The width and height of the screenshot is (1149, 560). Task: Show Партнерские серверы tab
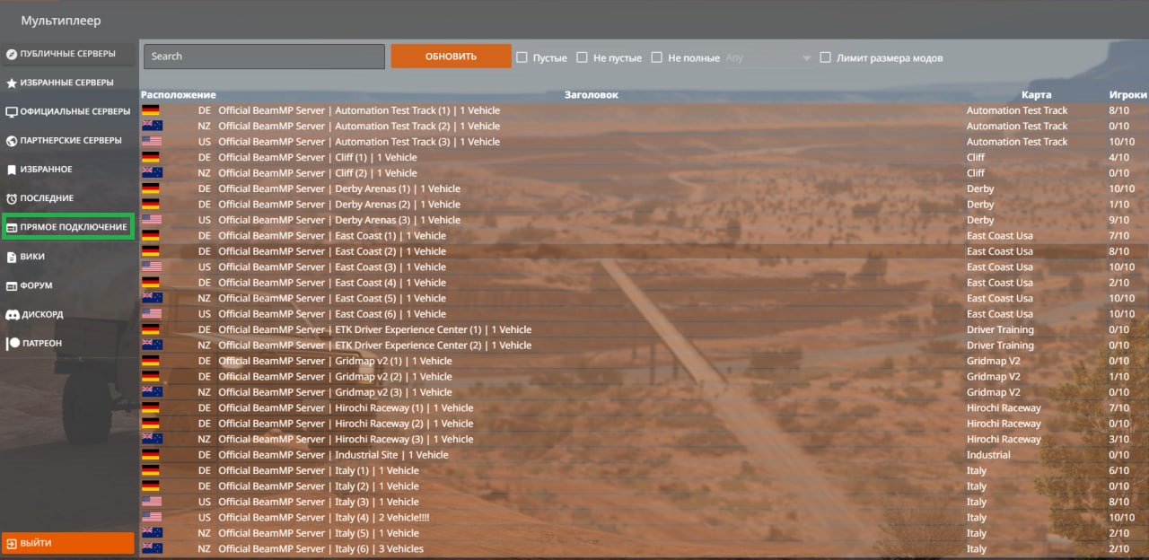click(x=68, y=141)
